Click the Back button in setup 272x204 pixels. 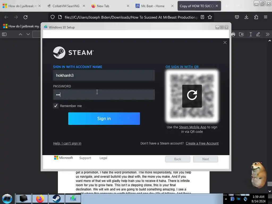pyautogui.click(x=177, y=159)
